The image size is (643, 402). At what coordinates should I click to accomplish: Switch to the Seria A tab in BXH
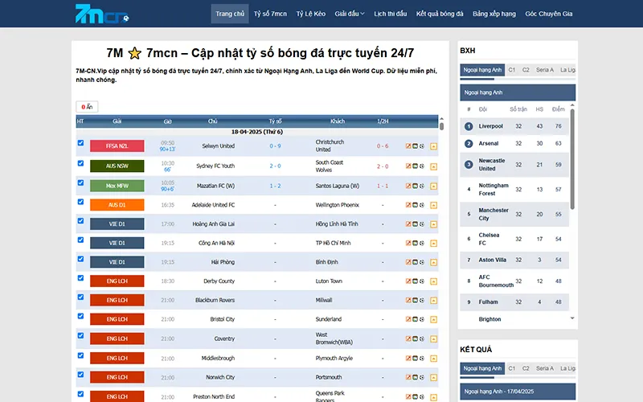point(544,70)
